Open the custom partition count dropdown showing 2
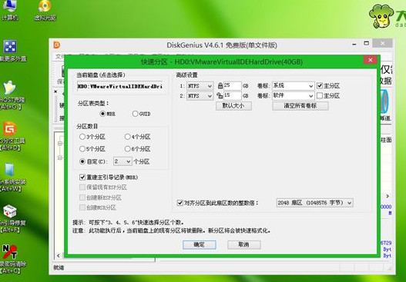 122,161
